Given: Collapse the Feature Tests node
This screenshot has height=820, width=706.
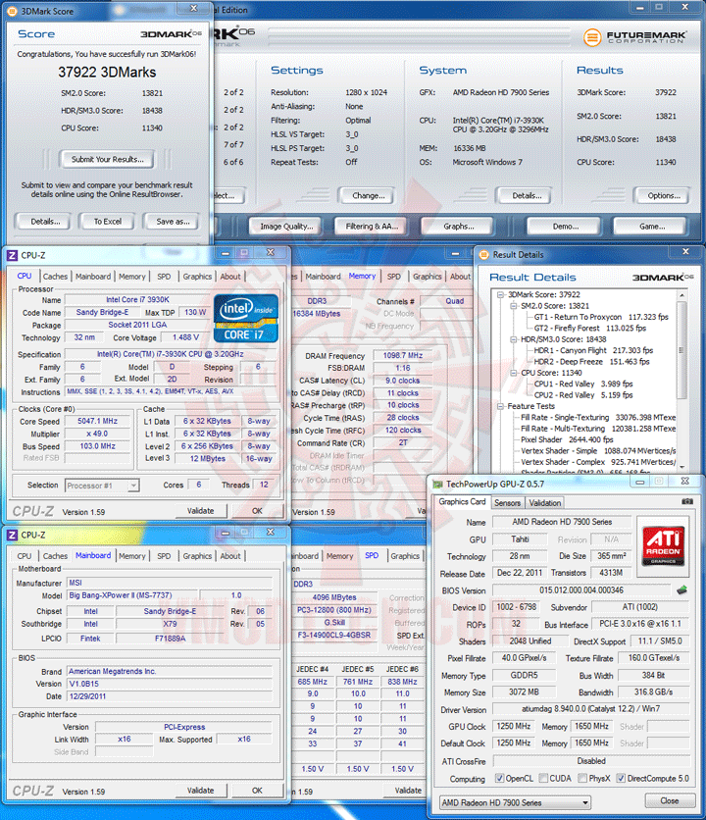Looking at the screenshot, I should click(x=500, y=406).
